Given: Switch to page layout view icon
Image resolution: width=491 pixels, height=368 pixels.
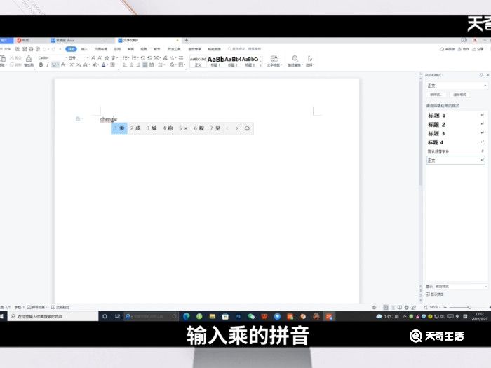Looking at the screenshot, I should click(x=386, y=307).
